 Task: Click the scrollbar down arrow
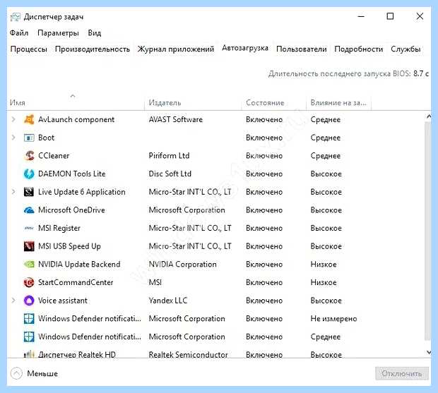click(x=429, y=352)
